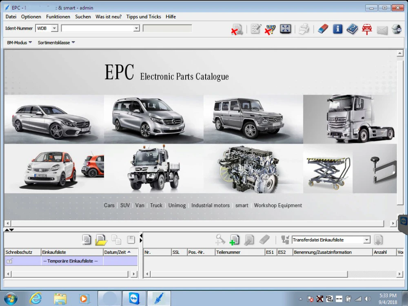The height and width of the screenshot is (306, 408).
Task: Click the globe with mail icon
Action: 397,29
